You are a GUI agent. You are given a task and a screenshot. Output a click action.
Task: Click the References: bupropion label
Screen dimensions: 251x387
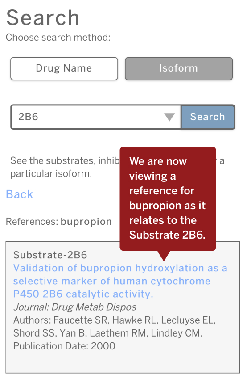(x=59, y=222)
